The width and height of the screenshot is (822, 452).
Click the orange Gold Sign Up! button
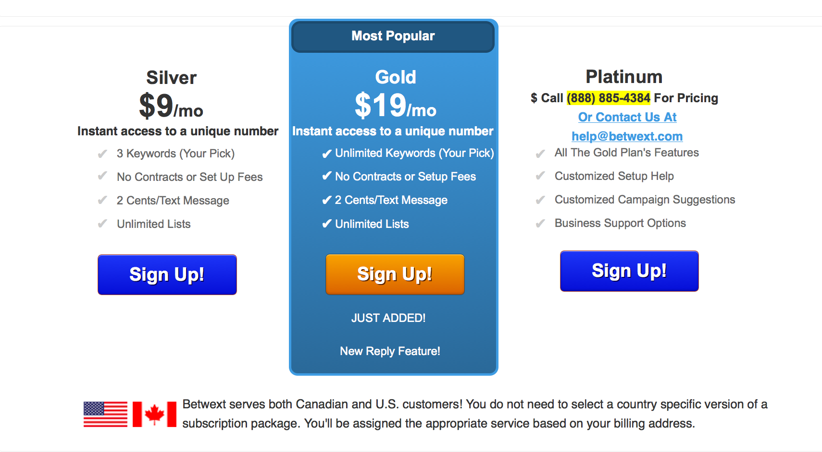395,274
